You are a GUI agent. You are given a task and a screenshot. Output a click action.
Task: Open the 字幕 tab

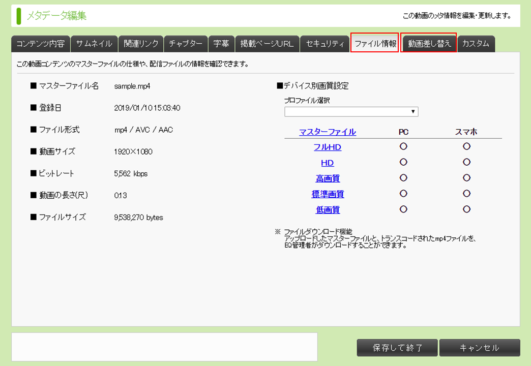tap(221, 44)
